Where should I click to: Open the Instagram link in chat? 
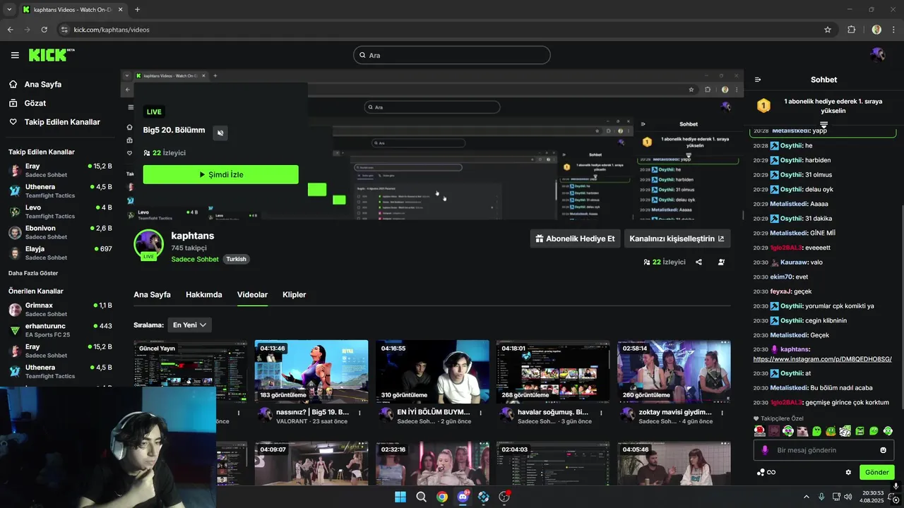coord(822,359)
